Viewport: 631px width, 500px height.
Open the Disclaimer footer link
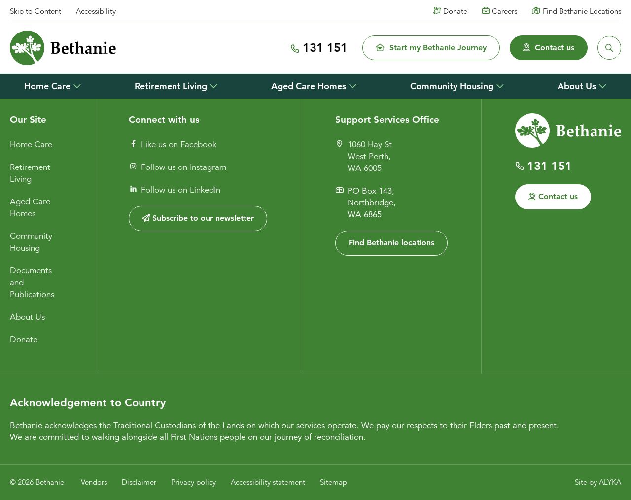139,482
